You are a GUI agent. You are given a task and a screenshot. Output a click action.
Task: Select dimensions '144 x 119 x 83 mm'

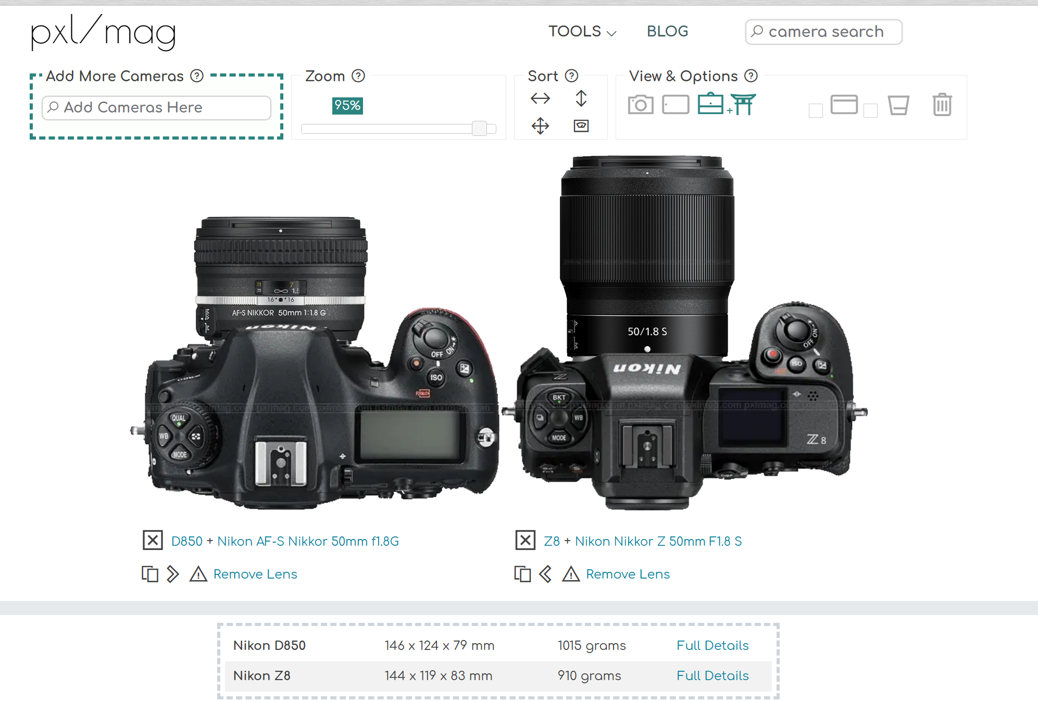pos(439,675)
